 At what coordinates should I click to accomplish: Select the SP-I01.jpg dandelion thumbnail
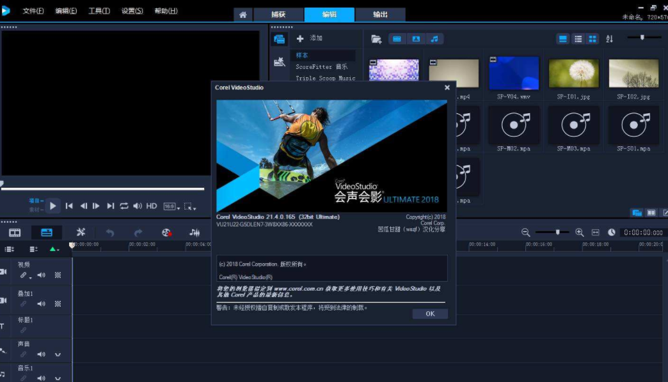pyautogui.click(x=574, y=73)
